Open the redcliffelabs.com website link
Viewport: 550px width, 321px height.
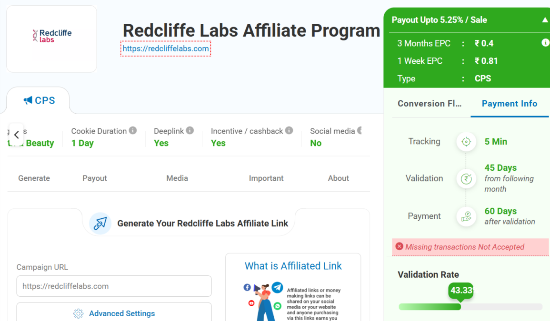pos(166,49)
